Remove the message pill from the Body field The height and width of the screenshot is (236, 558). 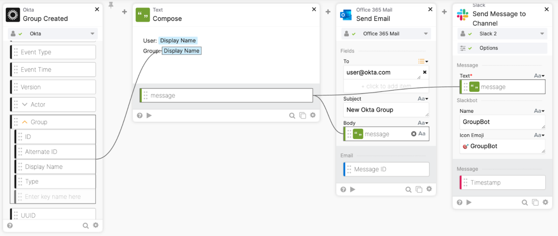tap(414, 134)
